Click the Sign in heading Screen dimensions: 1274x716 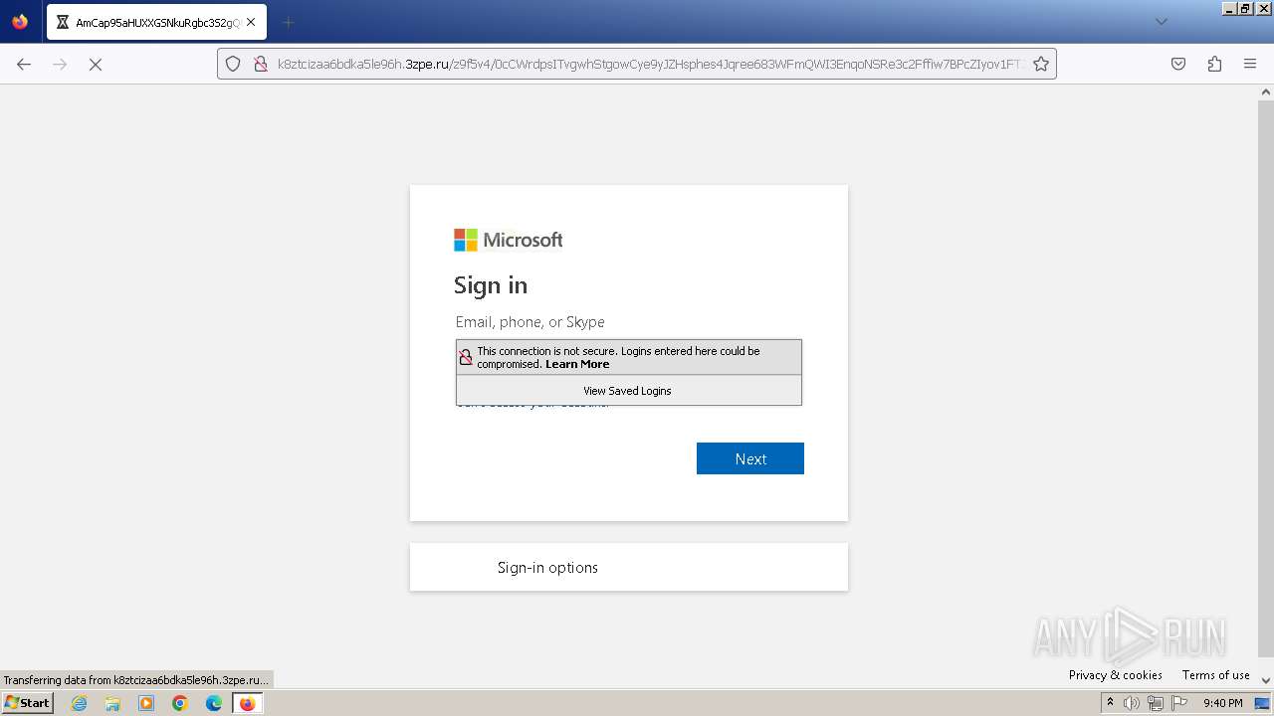491,285
